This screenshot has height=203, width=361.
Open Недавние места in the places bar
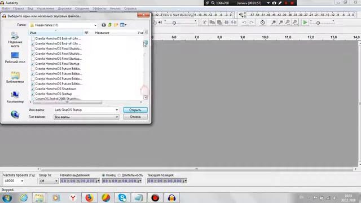(x=15, y=40)
